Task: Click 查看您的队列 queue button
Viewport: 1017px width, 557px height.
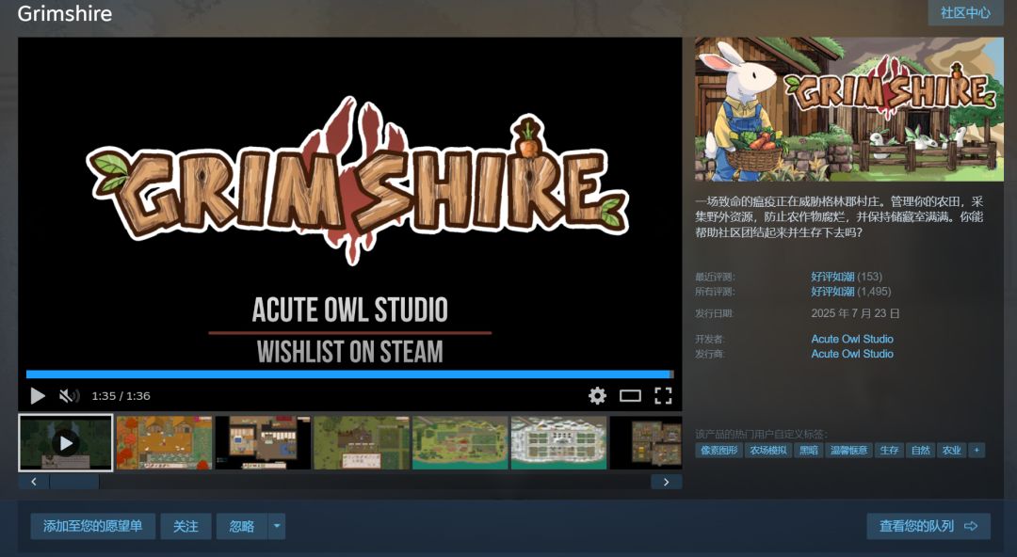Action: pos(928,526)
